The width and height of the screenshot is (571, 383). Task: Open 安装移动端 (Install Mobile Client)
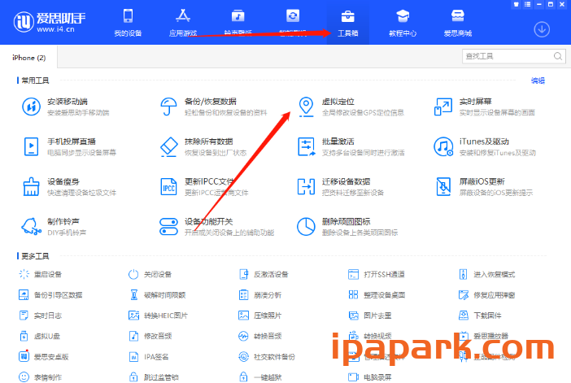[66, 107]
